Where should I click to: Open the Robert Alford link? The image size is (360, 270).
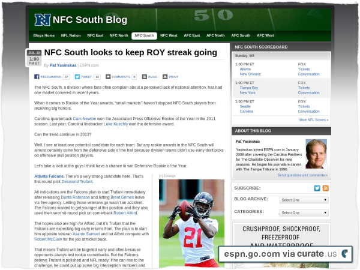coord(125,213)
